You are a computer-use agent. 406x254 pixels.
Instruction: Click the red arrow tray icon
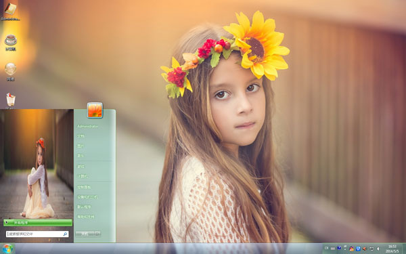364,249
